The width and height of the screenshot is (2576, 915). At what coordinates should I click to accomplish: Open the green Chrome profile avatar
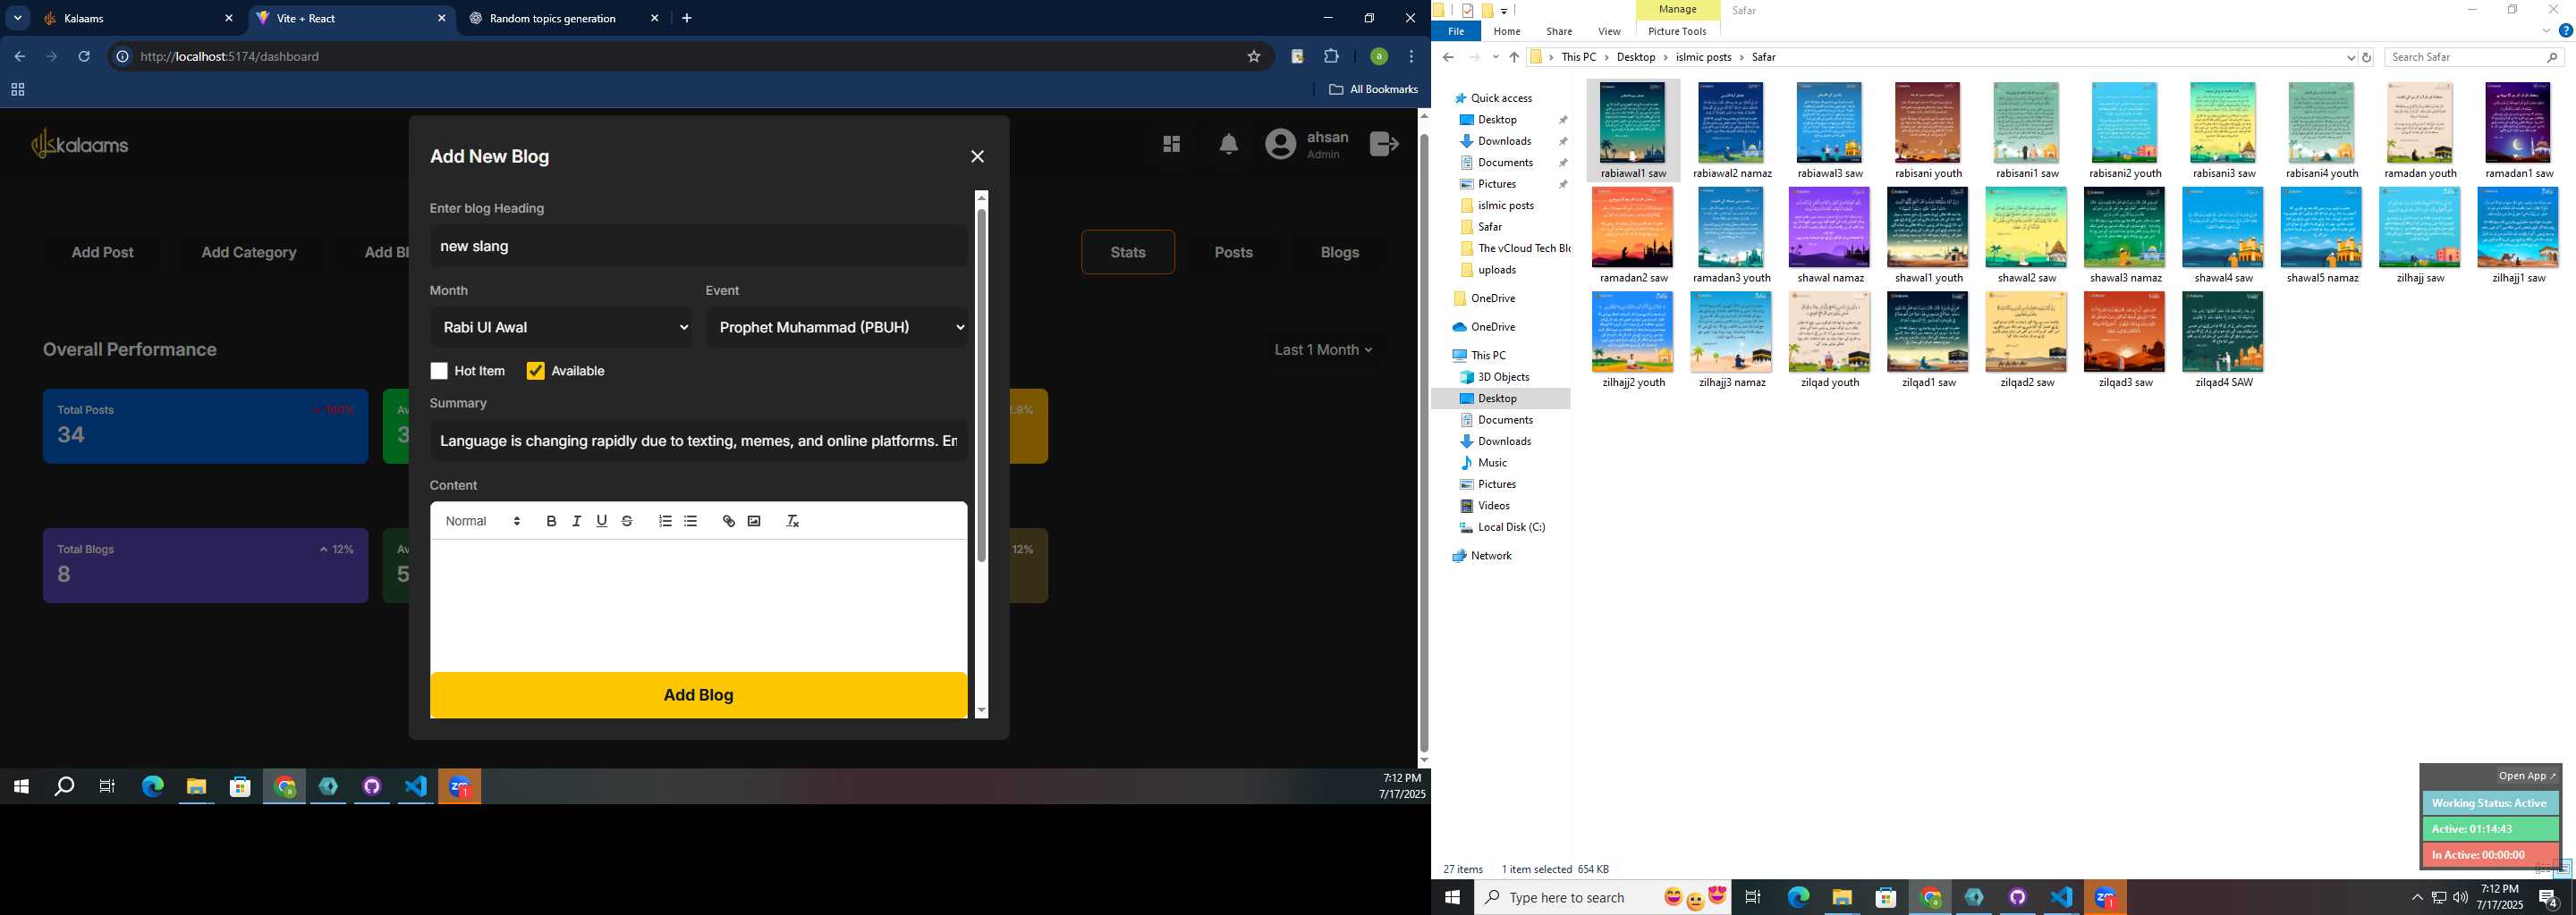coord(1378,57)
